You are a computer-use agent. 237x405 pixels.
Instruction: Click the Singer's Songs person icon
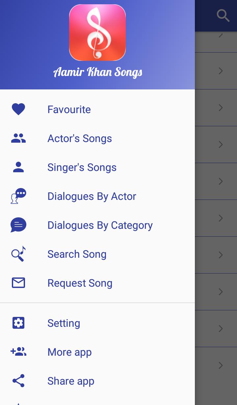click(18, 167)
